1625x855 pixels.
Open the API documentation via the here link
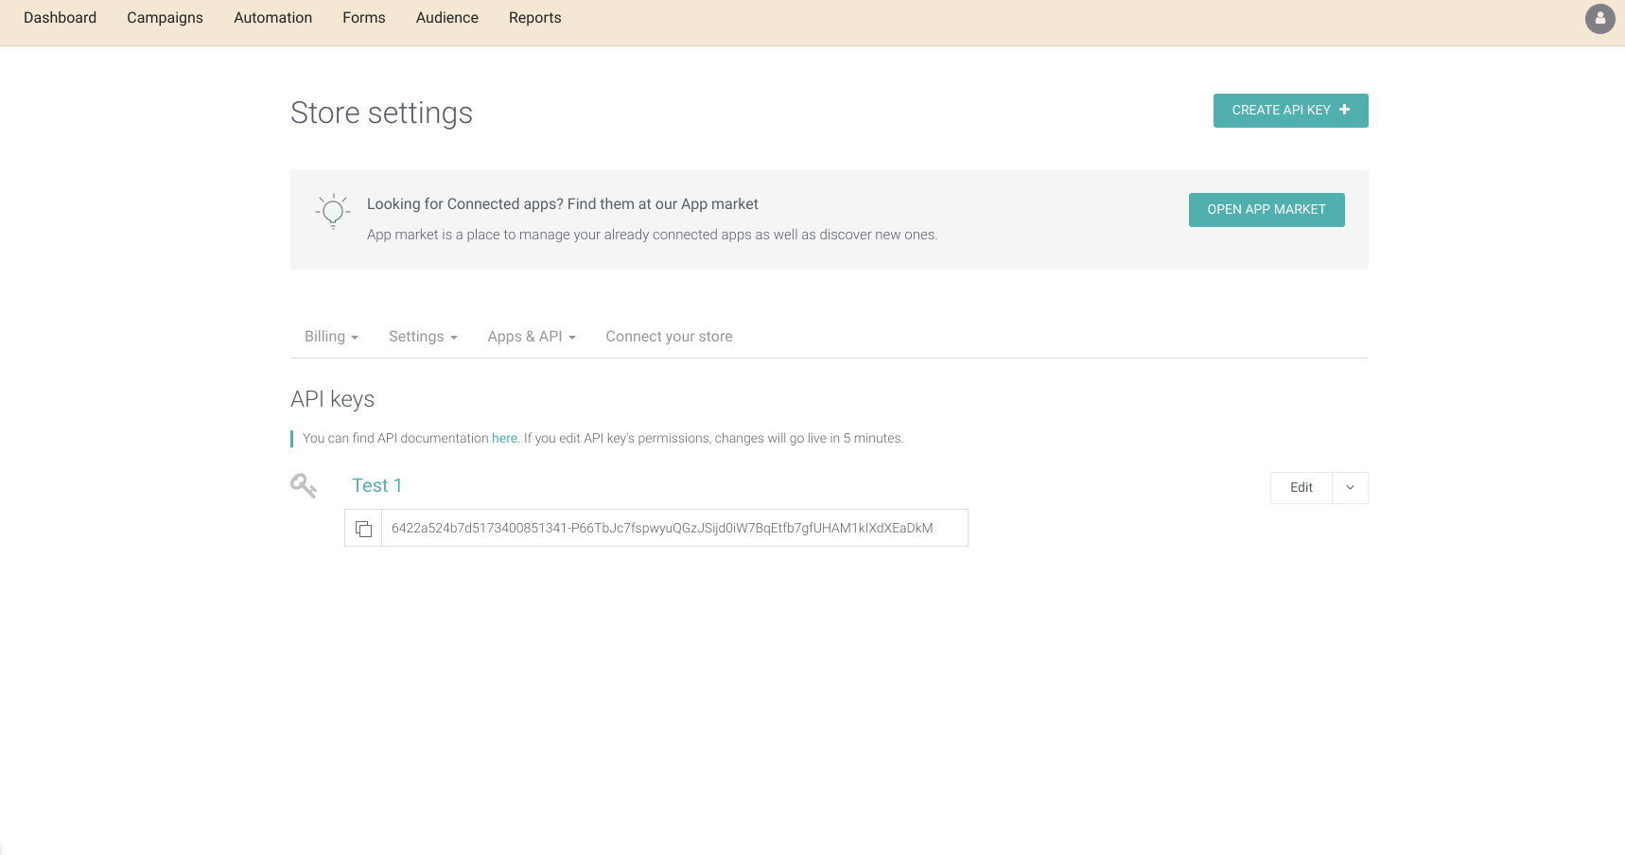(x=504, y=438)
